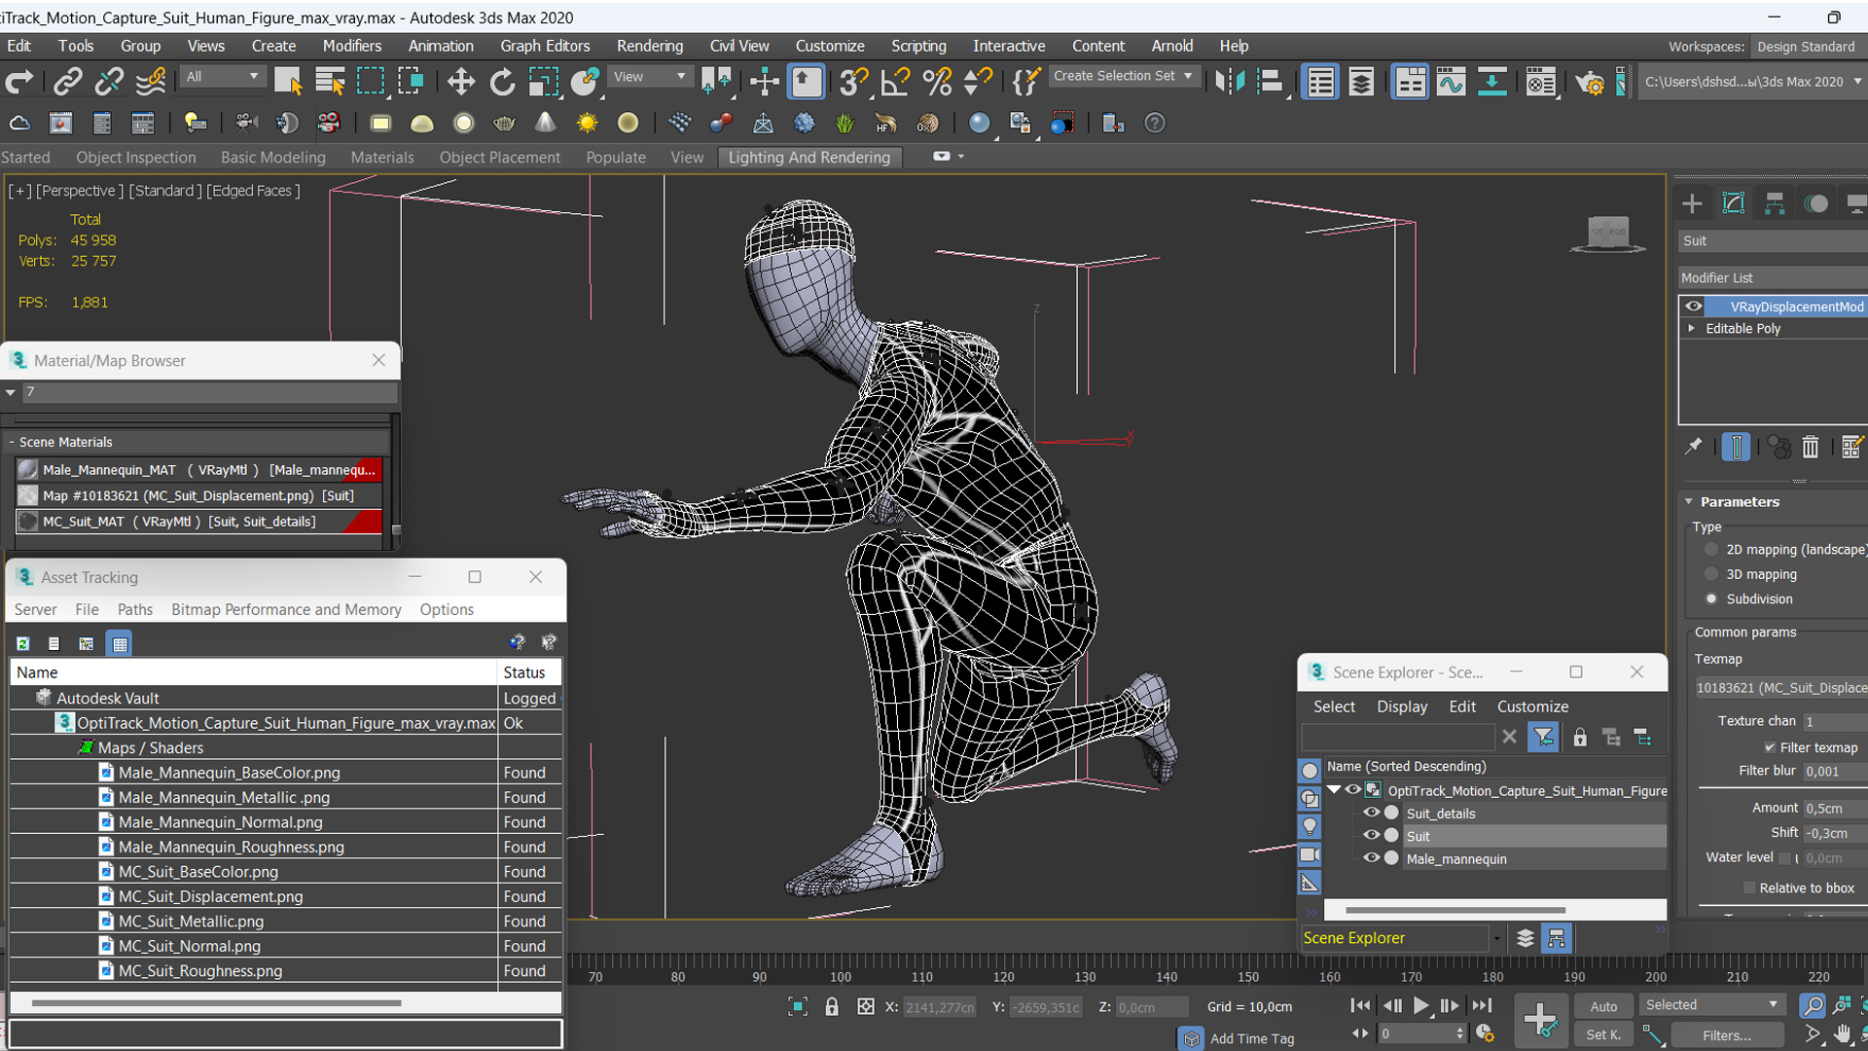Click Display Cameras filter in Scene Explorer
This screenshot has width=1868, height=1051.
pyautogui.click(x=1310, y=854)
